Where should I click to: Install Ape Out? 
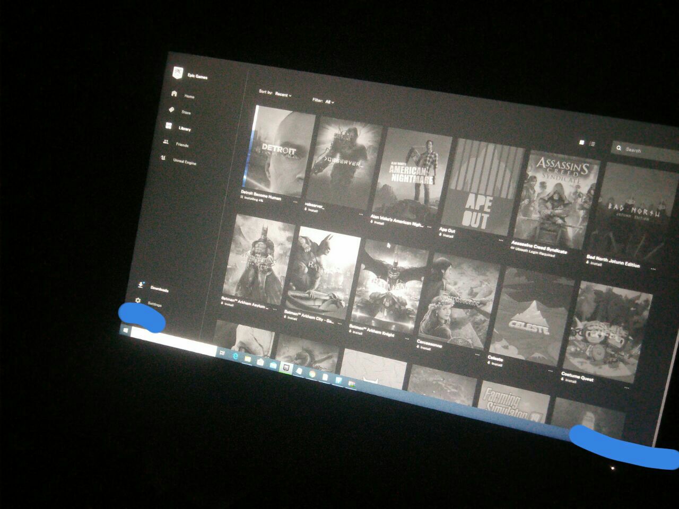(447, 236)
